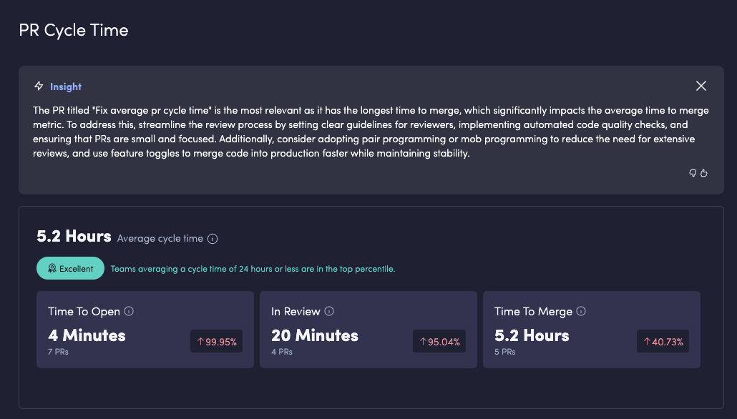Click the In Review info icon

click(329, 311)
